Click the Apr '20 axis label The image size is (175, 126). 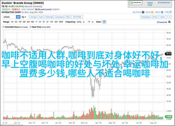pyautogui.click(x=98, y=123)
